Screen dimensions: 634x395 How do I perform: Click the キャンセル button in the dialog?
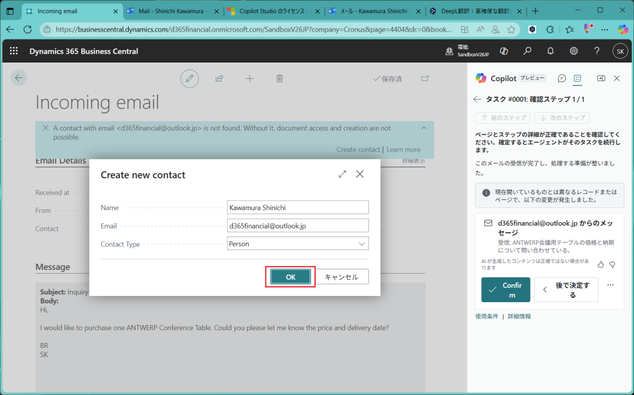[x=342, y=277]
